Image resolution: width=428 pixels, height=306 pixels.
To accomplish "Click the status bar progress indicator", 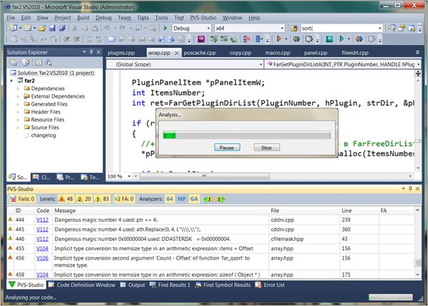I will point(390,297).
